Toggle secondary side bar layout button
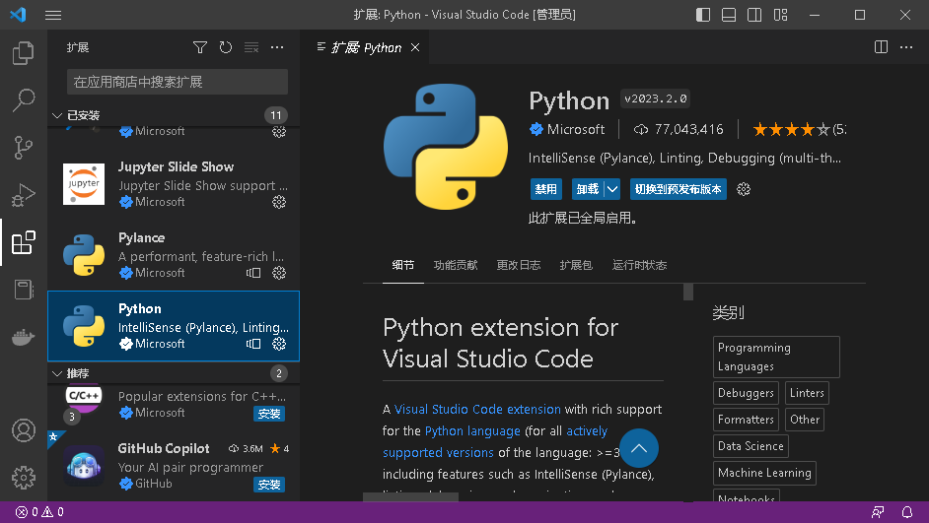This screenshot has width=929, height=523. pos(754,15)
